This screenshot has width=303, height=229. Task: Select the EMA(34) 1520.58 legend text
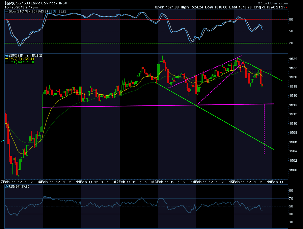(x=22, y=62)
